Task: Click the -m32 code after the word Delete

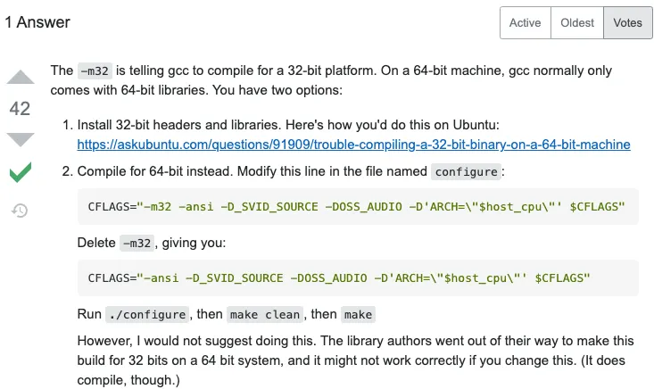Action: pos(138,242)
